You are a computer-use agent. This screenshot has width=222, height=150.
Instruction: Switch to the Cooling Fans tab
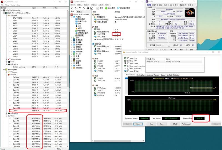point(141,75)
